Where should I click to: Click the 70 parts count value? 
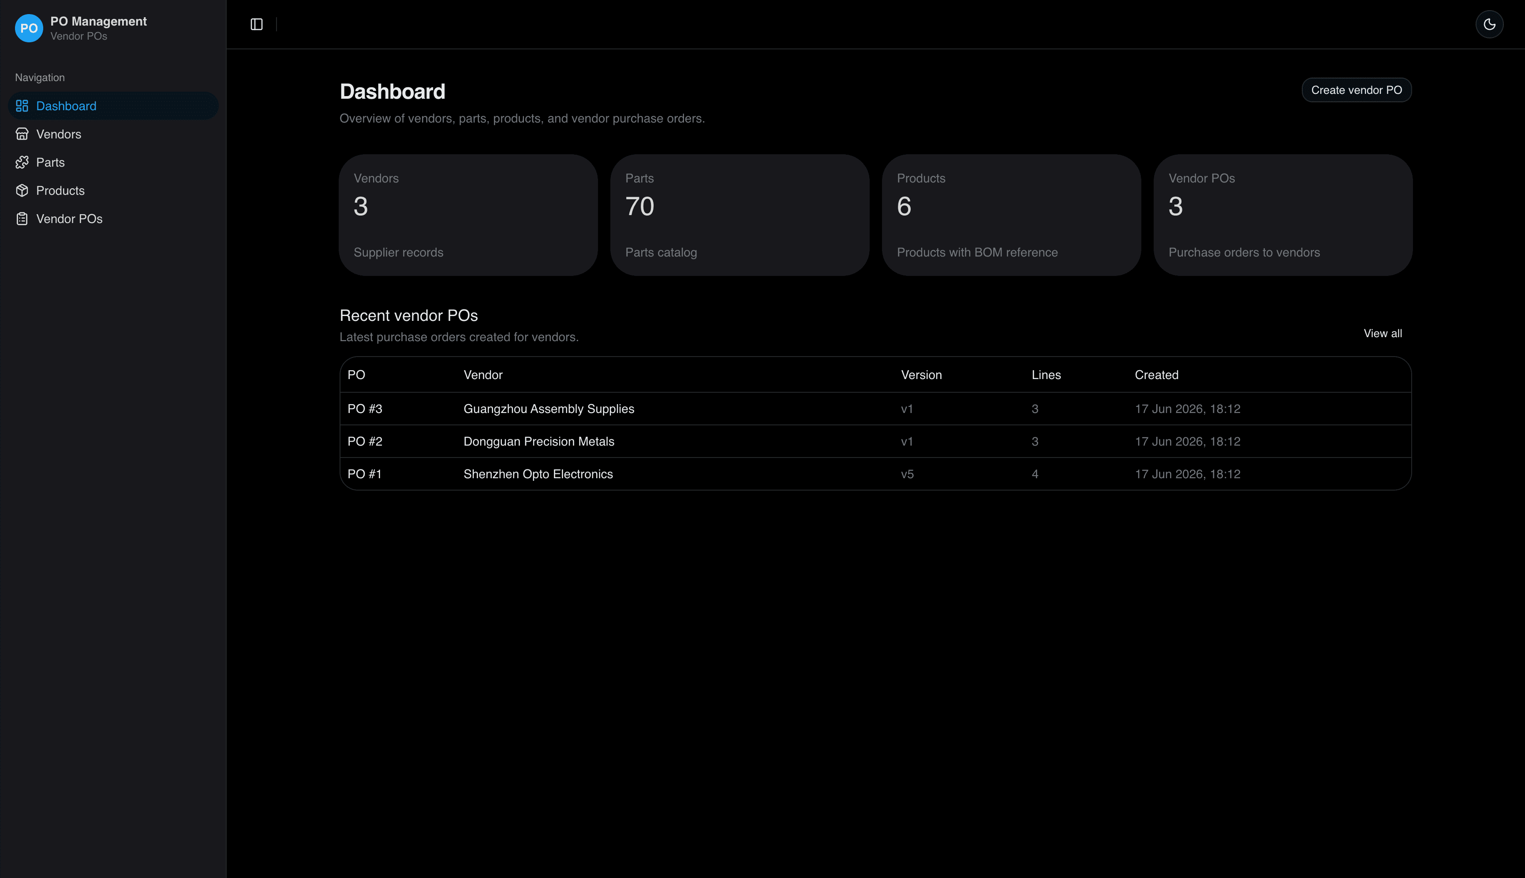pos(639,206)
